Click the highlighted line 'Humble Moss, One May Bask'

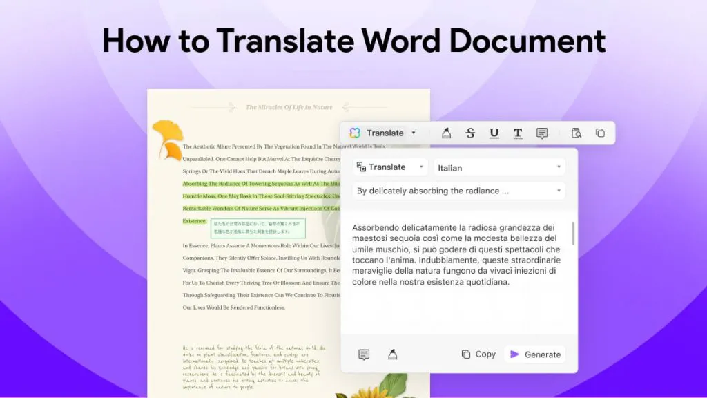point(261,196)
